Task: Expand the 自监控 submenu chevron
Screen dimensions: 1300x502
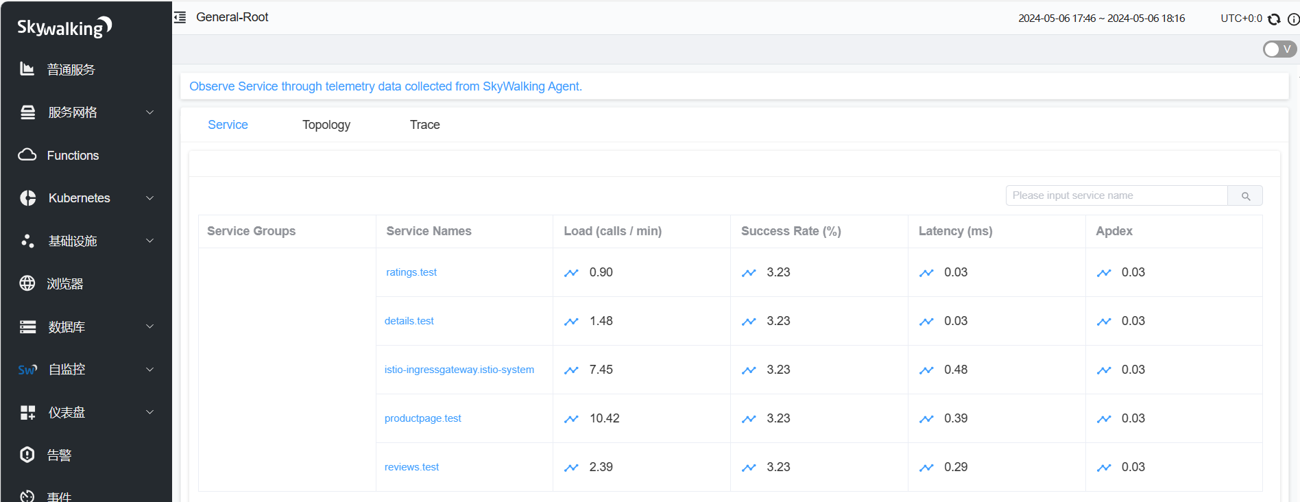Action: pos(150,370)
